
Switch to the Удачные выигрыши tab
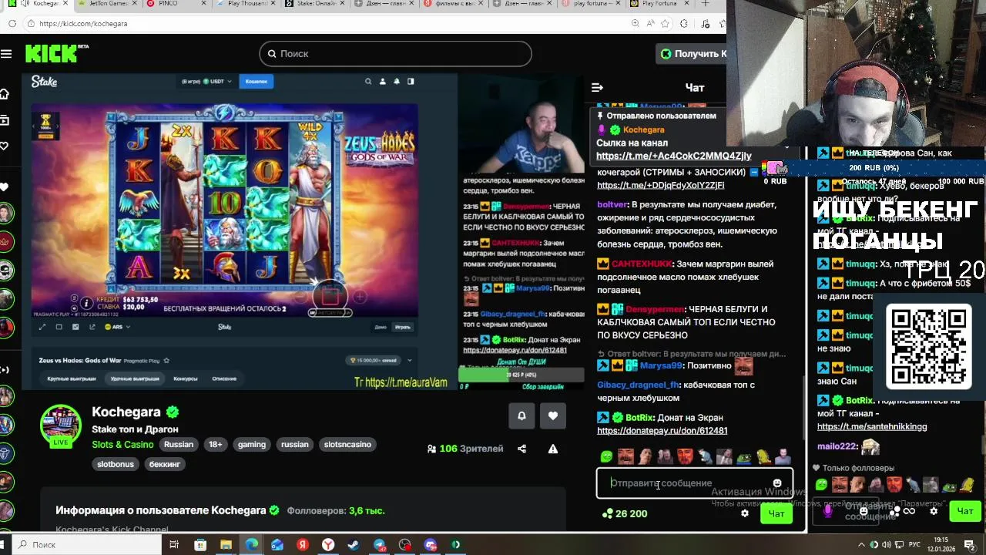click(x=134, y=378)
